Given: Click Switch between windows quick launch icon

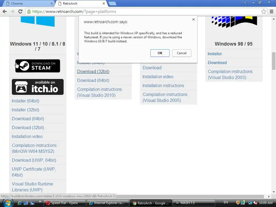Looking at the screenshot, I should [32, 203].
